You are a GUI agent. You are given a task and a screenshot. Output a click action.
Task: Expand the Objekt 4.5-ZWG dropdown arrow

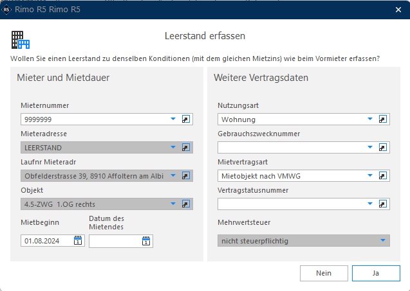pos(173,204)
